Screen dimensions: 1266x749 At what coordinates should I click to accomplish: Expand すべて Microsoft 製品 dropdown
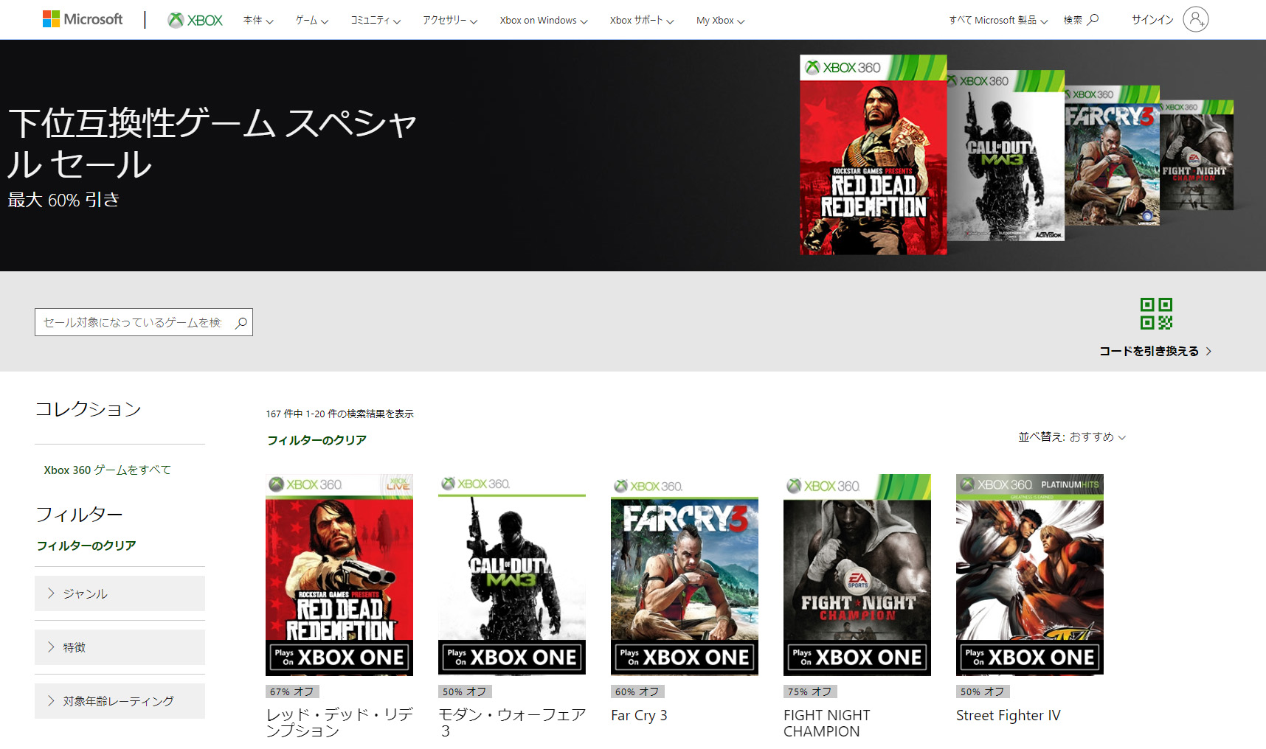(998, 21)
